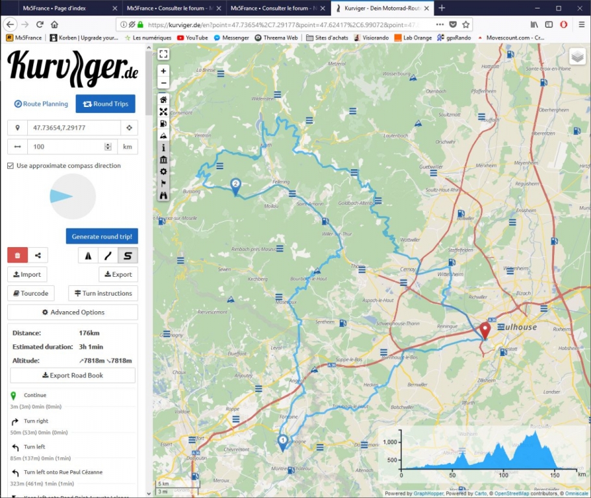Save page to Pocket
This screenshot has height=498, width=591.
453,25
